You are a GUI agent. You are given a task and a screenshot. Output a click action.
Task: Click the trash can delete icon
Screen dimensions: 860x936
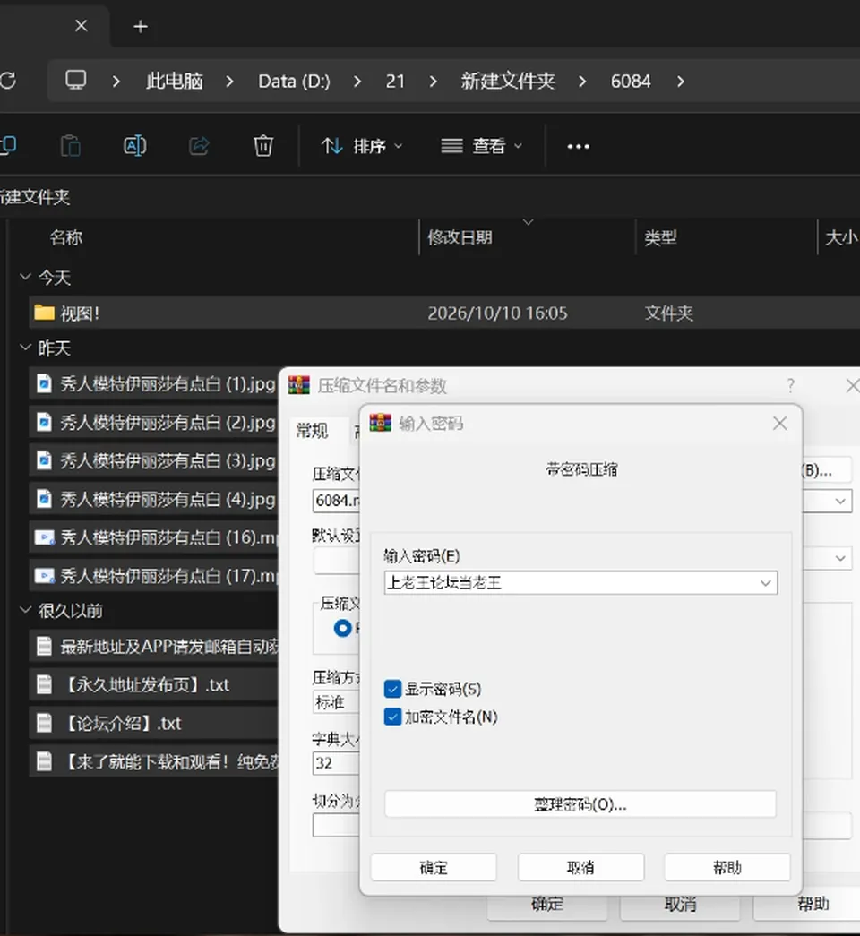pyautogui.click(x=263, y=146)
